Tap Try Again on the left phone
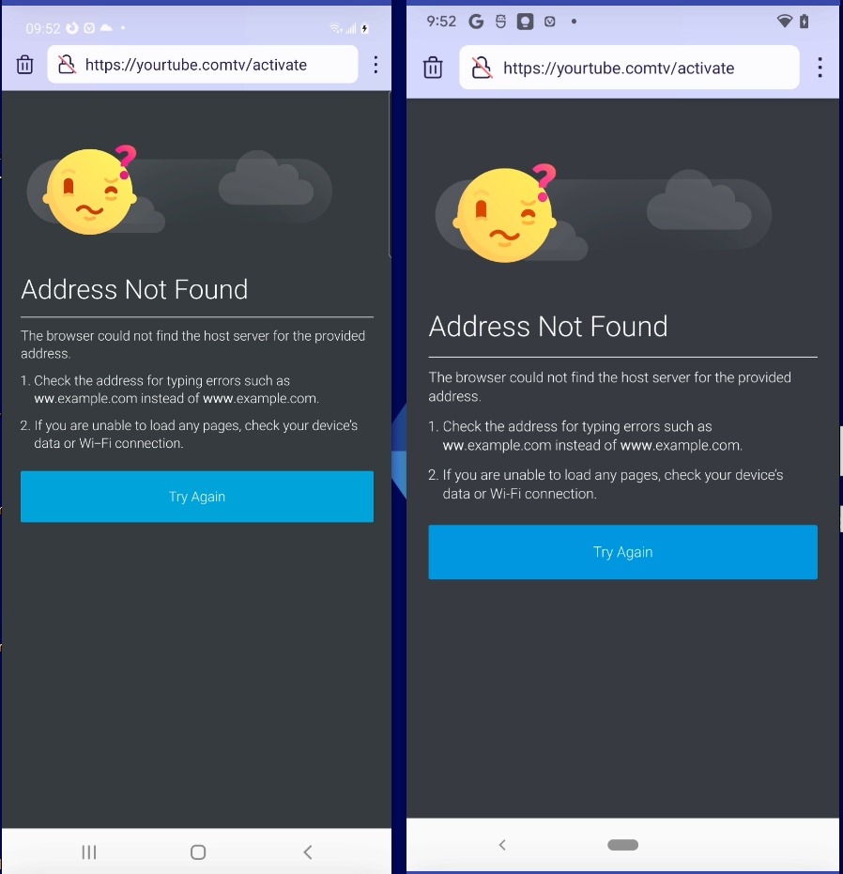The height and width of the screenshot is (874, 843). pos(197,497)
